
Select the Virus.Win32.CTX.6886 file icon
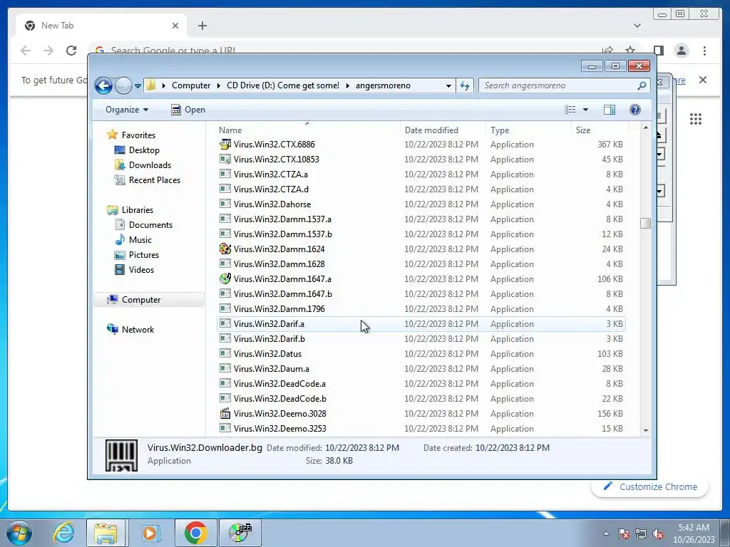pyautogui.click(x=225, y=144)
